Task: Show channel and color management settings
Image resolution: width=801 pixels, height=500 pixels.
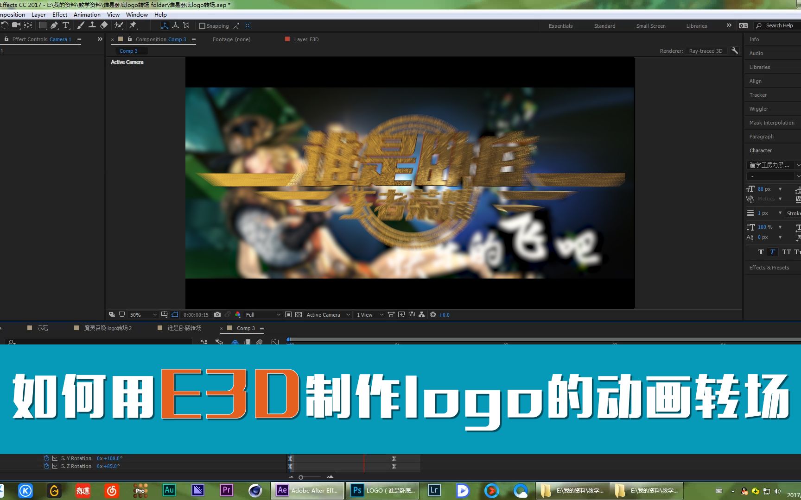Action: (x=238, y=314)
